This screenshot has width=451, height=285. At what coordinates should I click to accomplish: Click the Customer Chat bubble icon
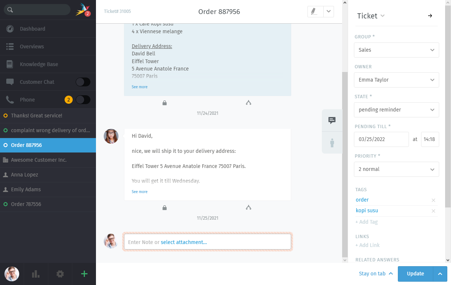point(10,82)
